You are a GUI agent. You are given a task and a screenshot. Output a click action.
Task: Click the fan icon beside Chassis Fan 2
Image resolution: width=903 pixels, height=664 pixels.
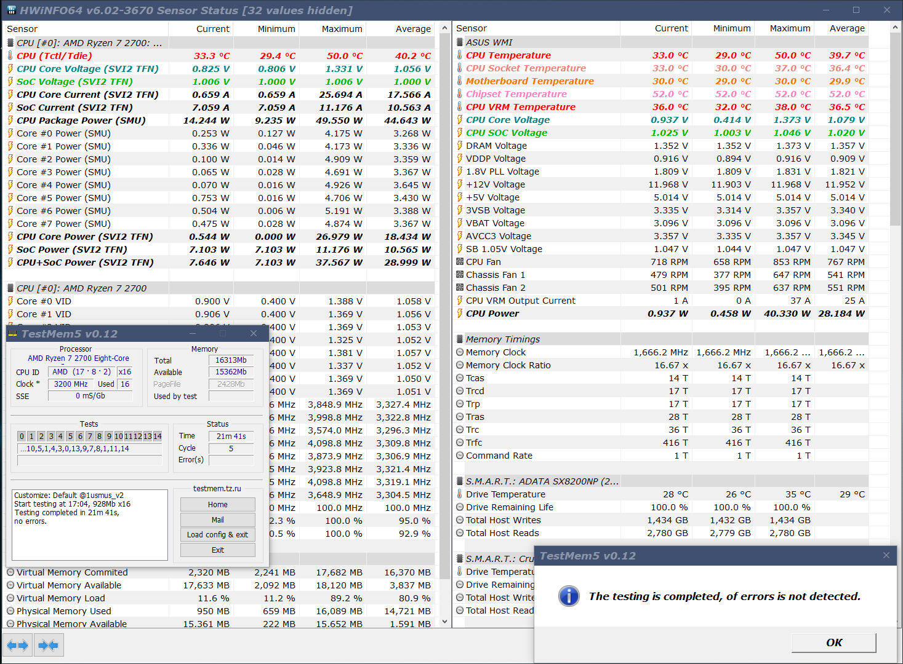click(x=460, y=288)
